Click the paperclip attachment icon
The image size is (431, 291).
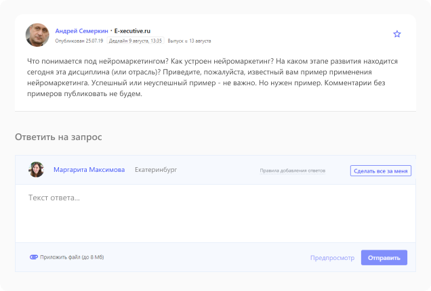click(x=33, y=257)
